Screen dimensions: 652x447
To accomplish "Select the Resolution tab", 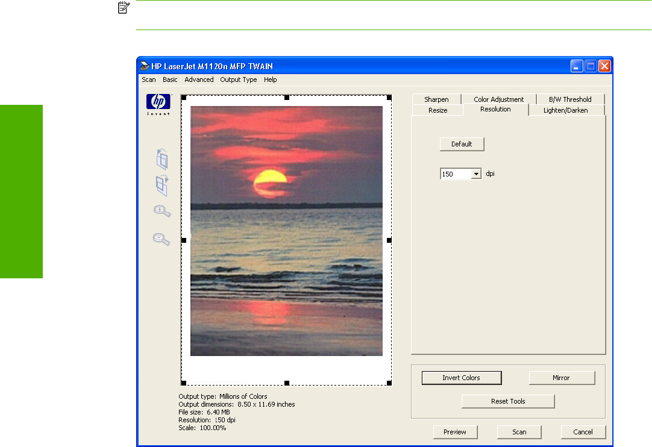I will point(495,110).
